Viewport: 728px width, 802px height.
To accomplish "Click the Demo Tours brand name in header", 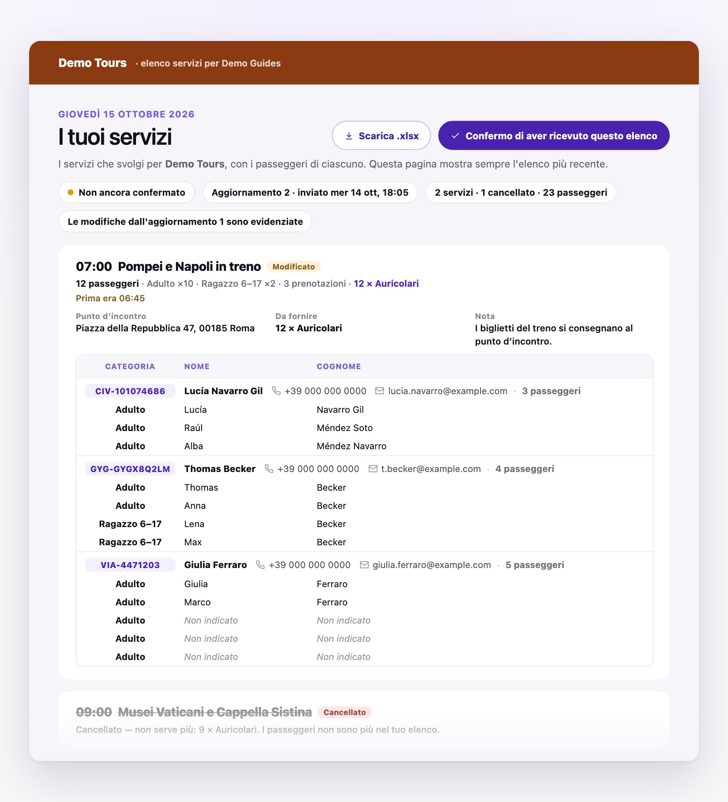I will (x=92, y=63).
